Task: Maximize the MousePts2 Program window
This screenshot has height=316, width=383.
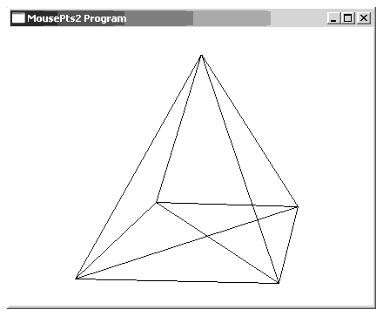Action: 348,18
